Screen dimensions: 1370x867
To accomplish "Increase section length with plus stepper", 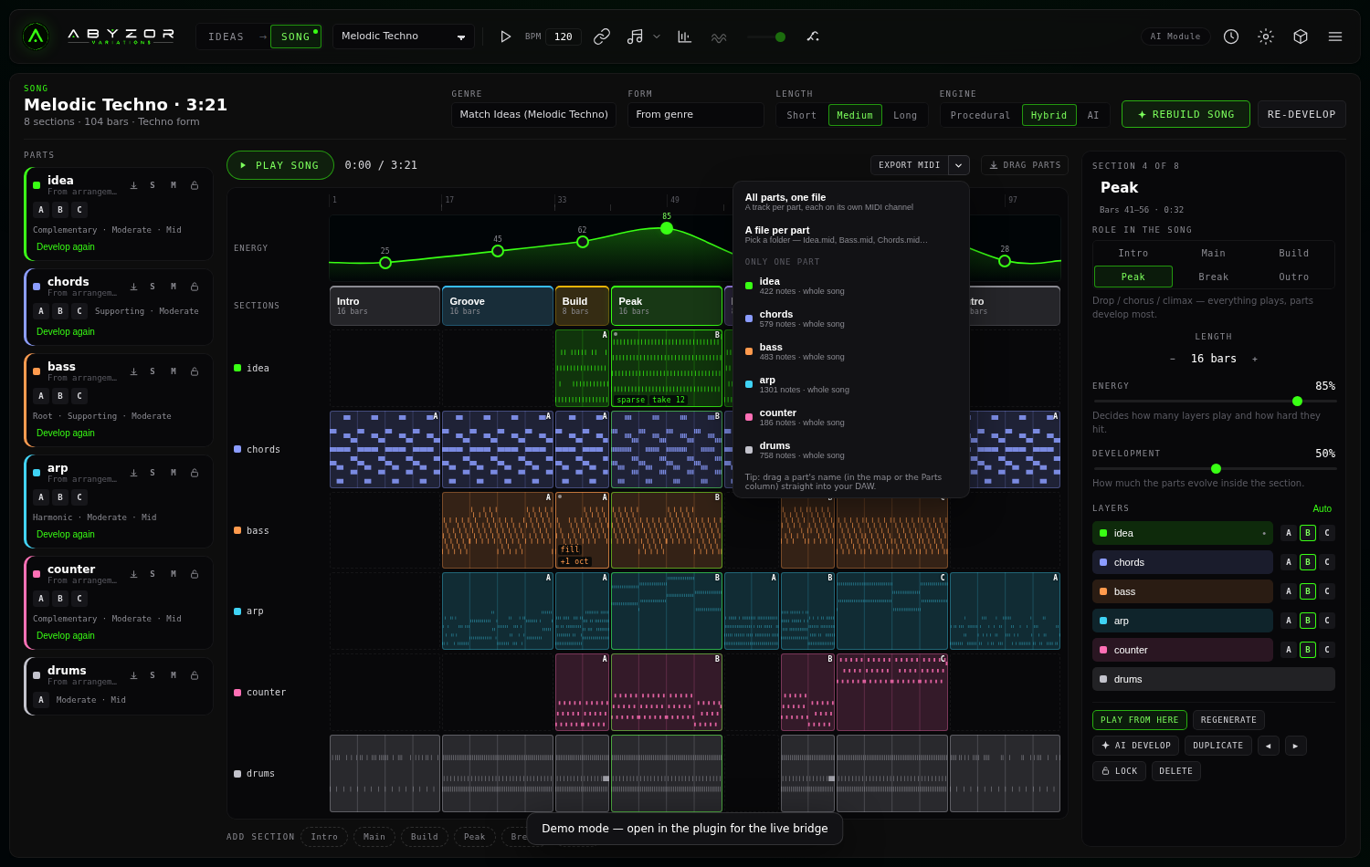I will pos(1255,359).
